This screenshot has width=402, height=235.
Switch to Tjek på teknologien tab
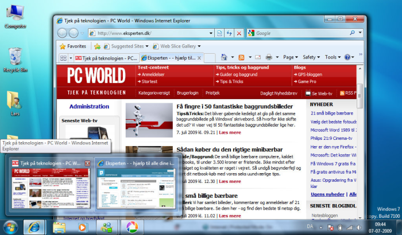[x=106, y=58]
